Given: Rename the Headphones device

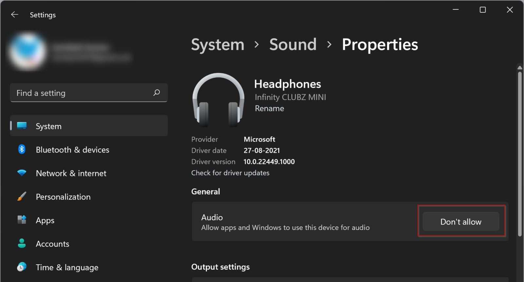Looking at the screenshot, I should pyautogui.click(x=270, y=108).
